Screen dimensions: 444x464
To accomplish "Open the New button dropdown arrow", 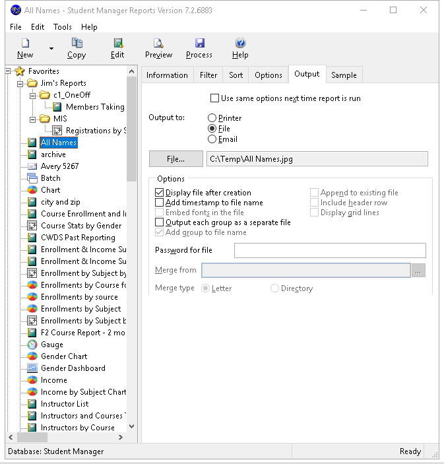I will pos(51,48).
